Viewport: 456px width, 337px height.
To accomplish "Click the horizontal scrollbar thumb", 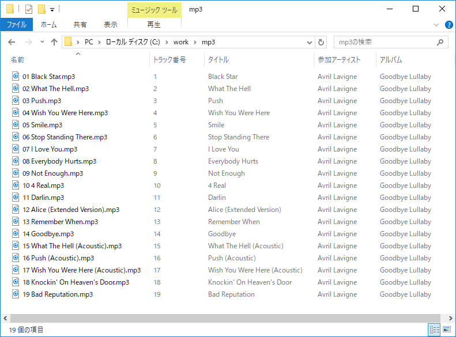I will click(x=225, y=318).
